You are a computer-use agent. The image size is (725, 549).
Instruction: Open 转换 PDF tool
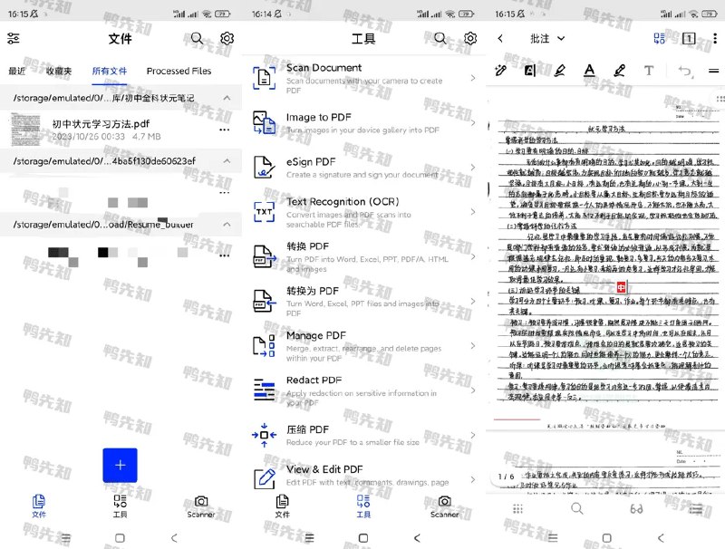pos(364,256)
